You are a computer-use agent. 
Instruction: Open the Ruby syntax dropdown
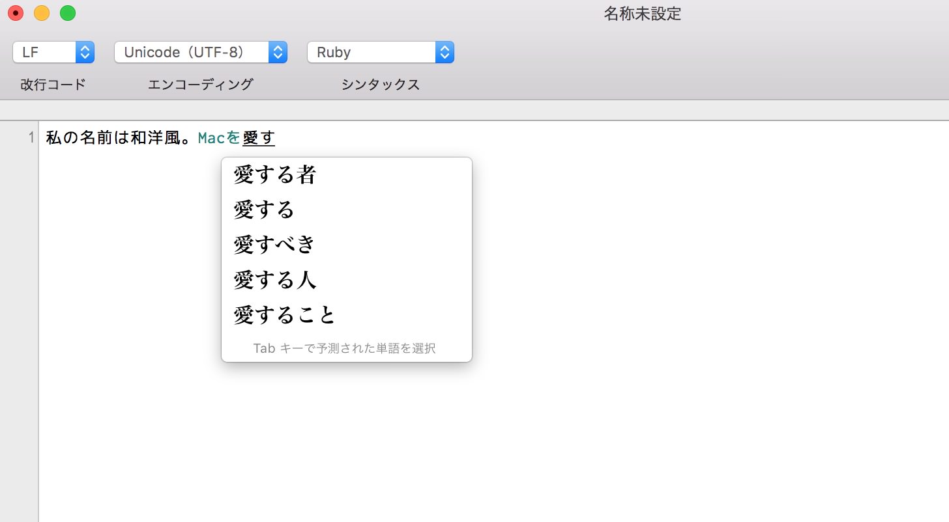click(x=381, y=53)
